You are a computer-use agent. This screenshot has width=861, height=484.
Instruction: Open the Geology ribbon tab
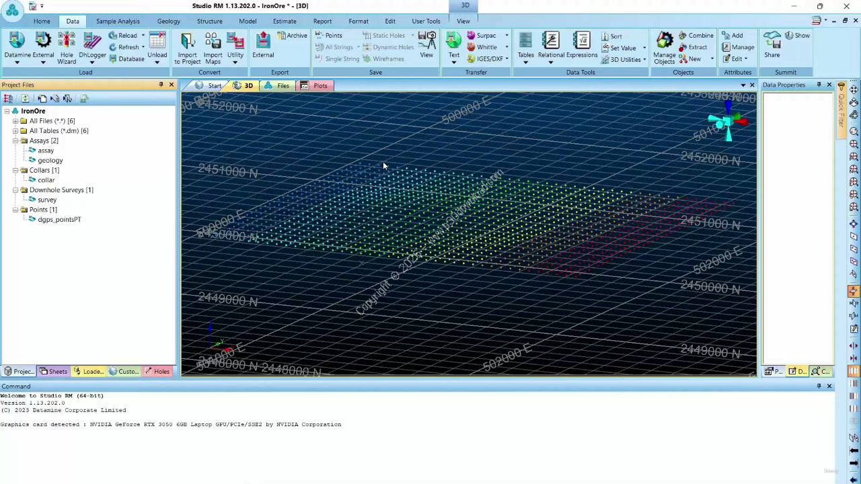(168, 21)
